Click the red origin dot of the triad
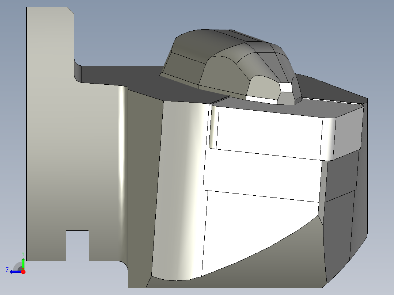 point(23,272)
